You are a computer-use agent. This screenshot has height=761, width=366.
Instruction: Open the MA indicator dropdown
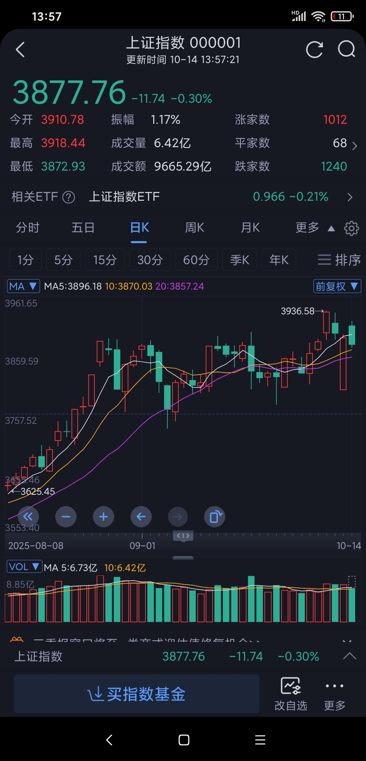pos(23,286)
